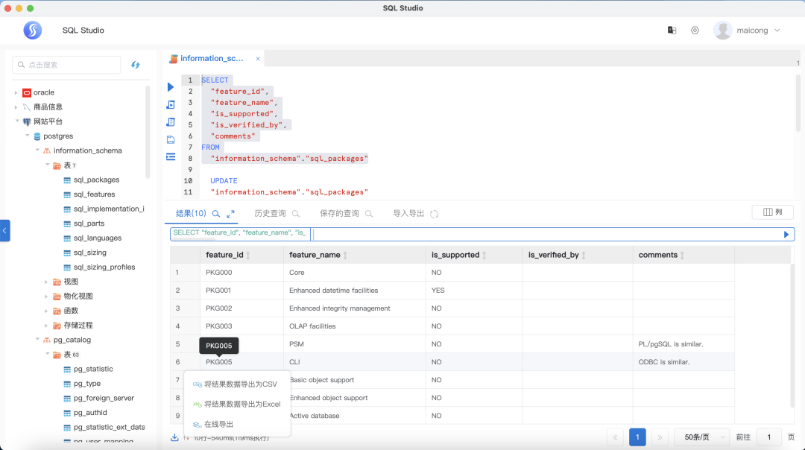Collapse the information_schema node
The height and width of the screenshot is (450, 805).
(37, 150)
